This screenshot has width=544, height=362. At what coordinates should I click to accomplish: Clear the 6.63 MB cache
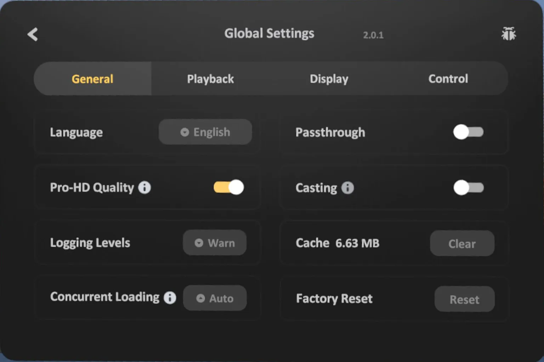tap(462, 243)
